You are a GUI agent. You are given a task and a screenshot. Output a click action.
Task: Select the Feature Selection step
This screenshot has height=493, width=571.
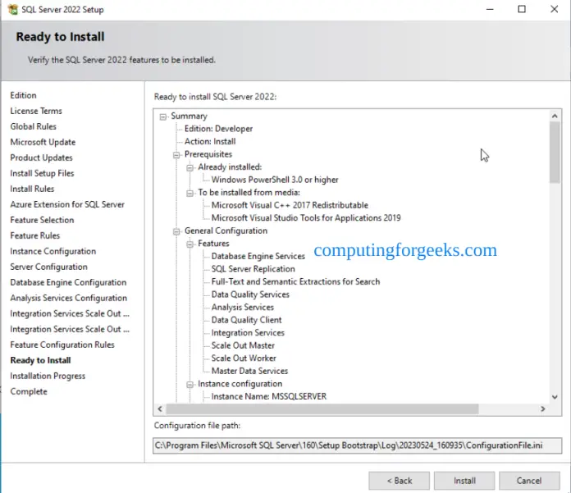tap(42, 220)
